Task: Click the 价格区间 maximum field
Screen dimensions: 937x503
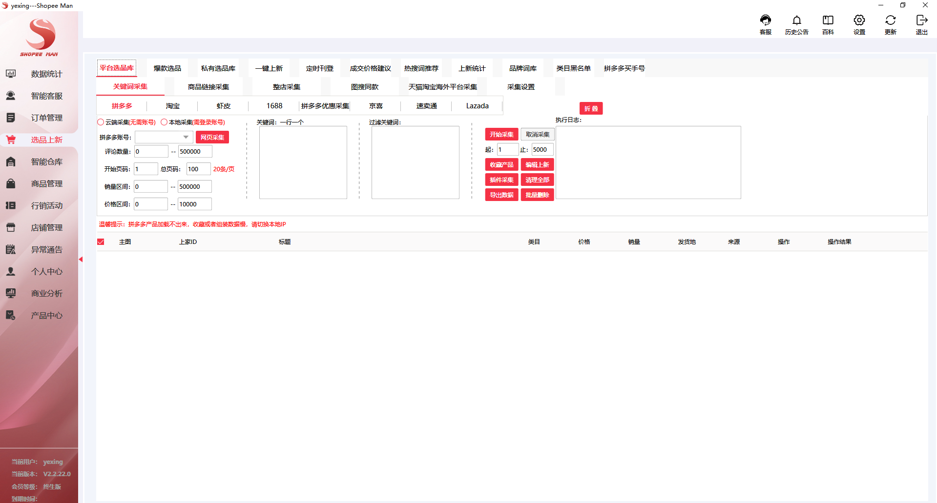Action: (x=195, y=204)
